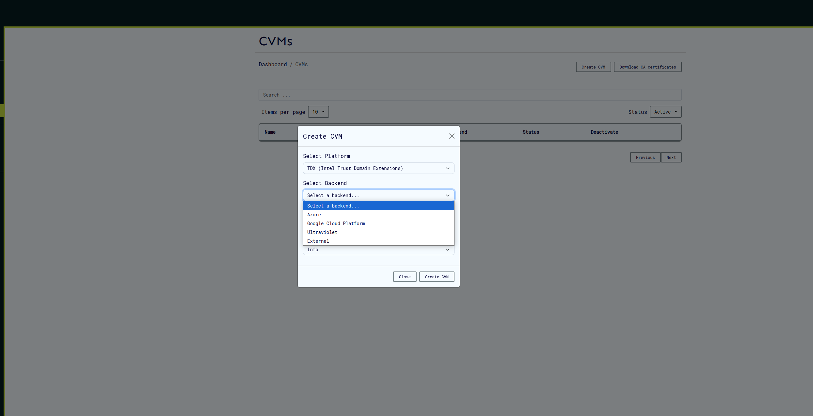Open the Items per page 10 dropdown
Viewport: 813px width, 416px height.
[318, 112]
